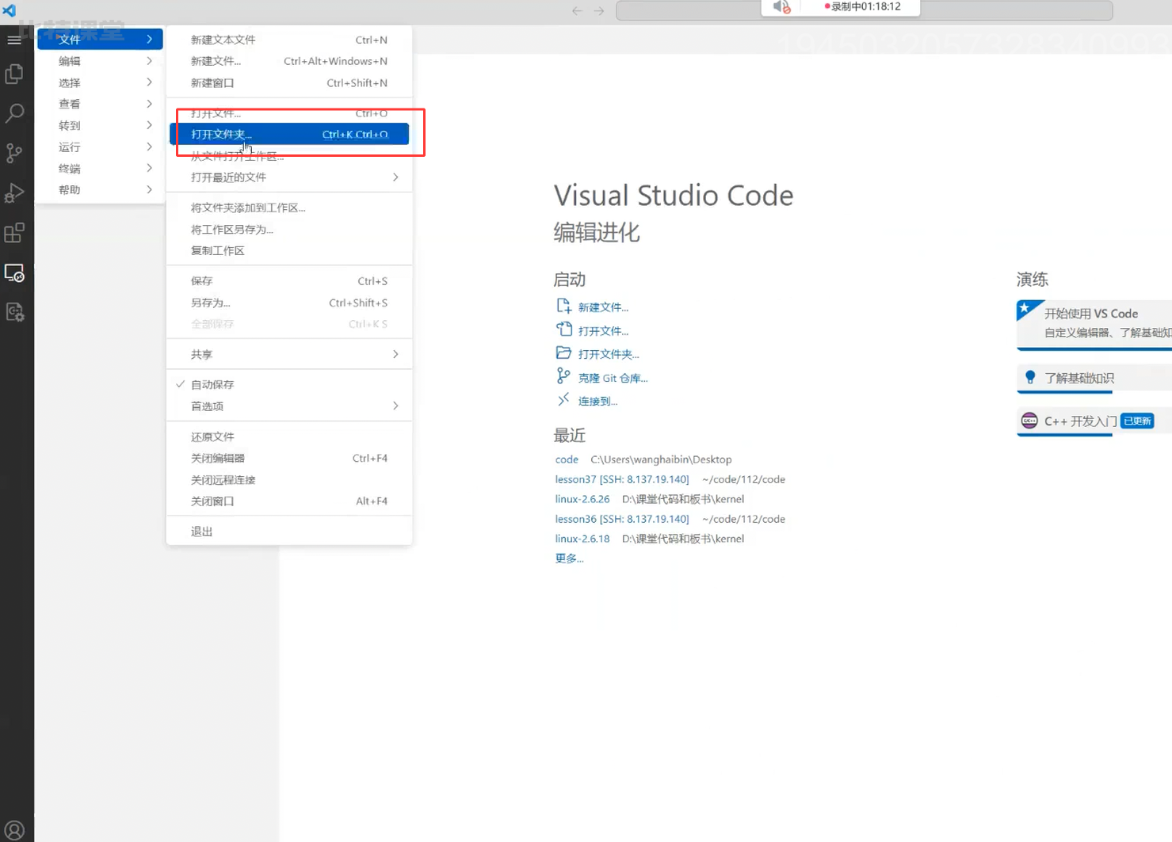Choose 关闭远程连接 menu entry
Image resolution: width=1172 pixels, height=842 pixels.
[x=289, y=480]
